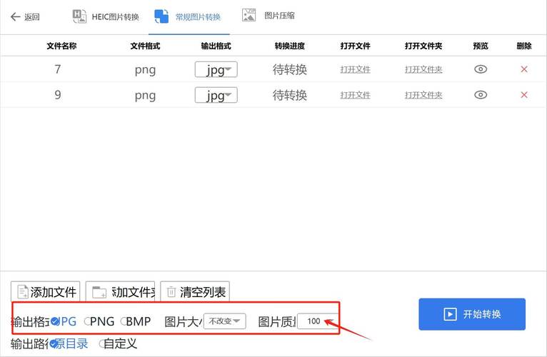Click the 转换进度 column header
Image resolution: width=547 pixels, height=357 pixels.
coord(289,46)
